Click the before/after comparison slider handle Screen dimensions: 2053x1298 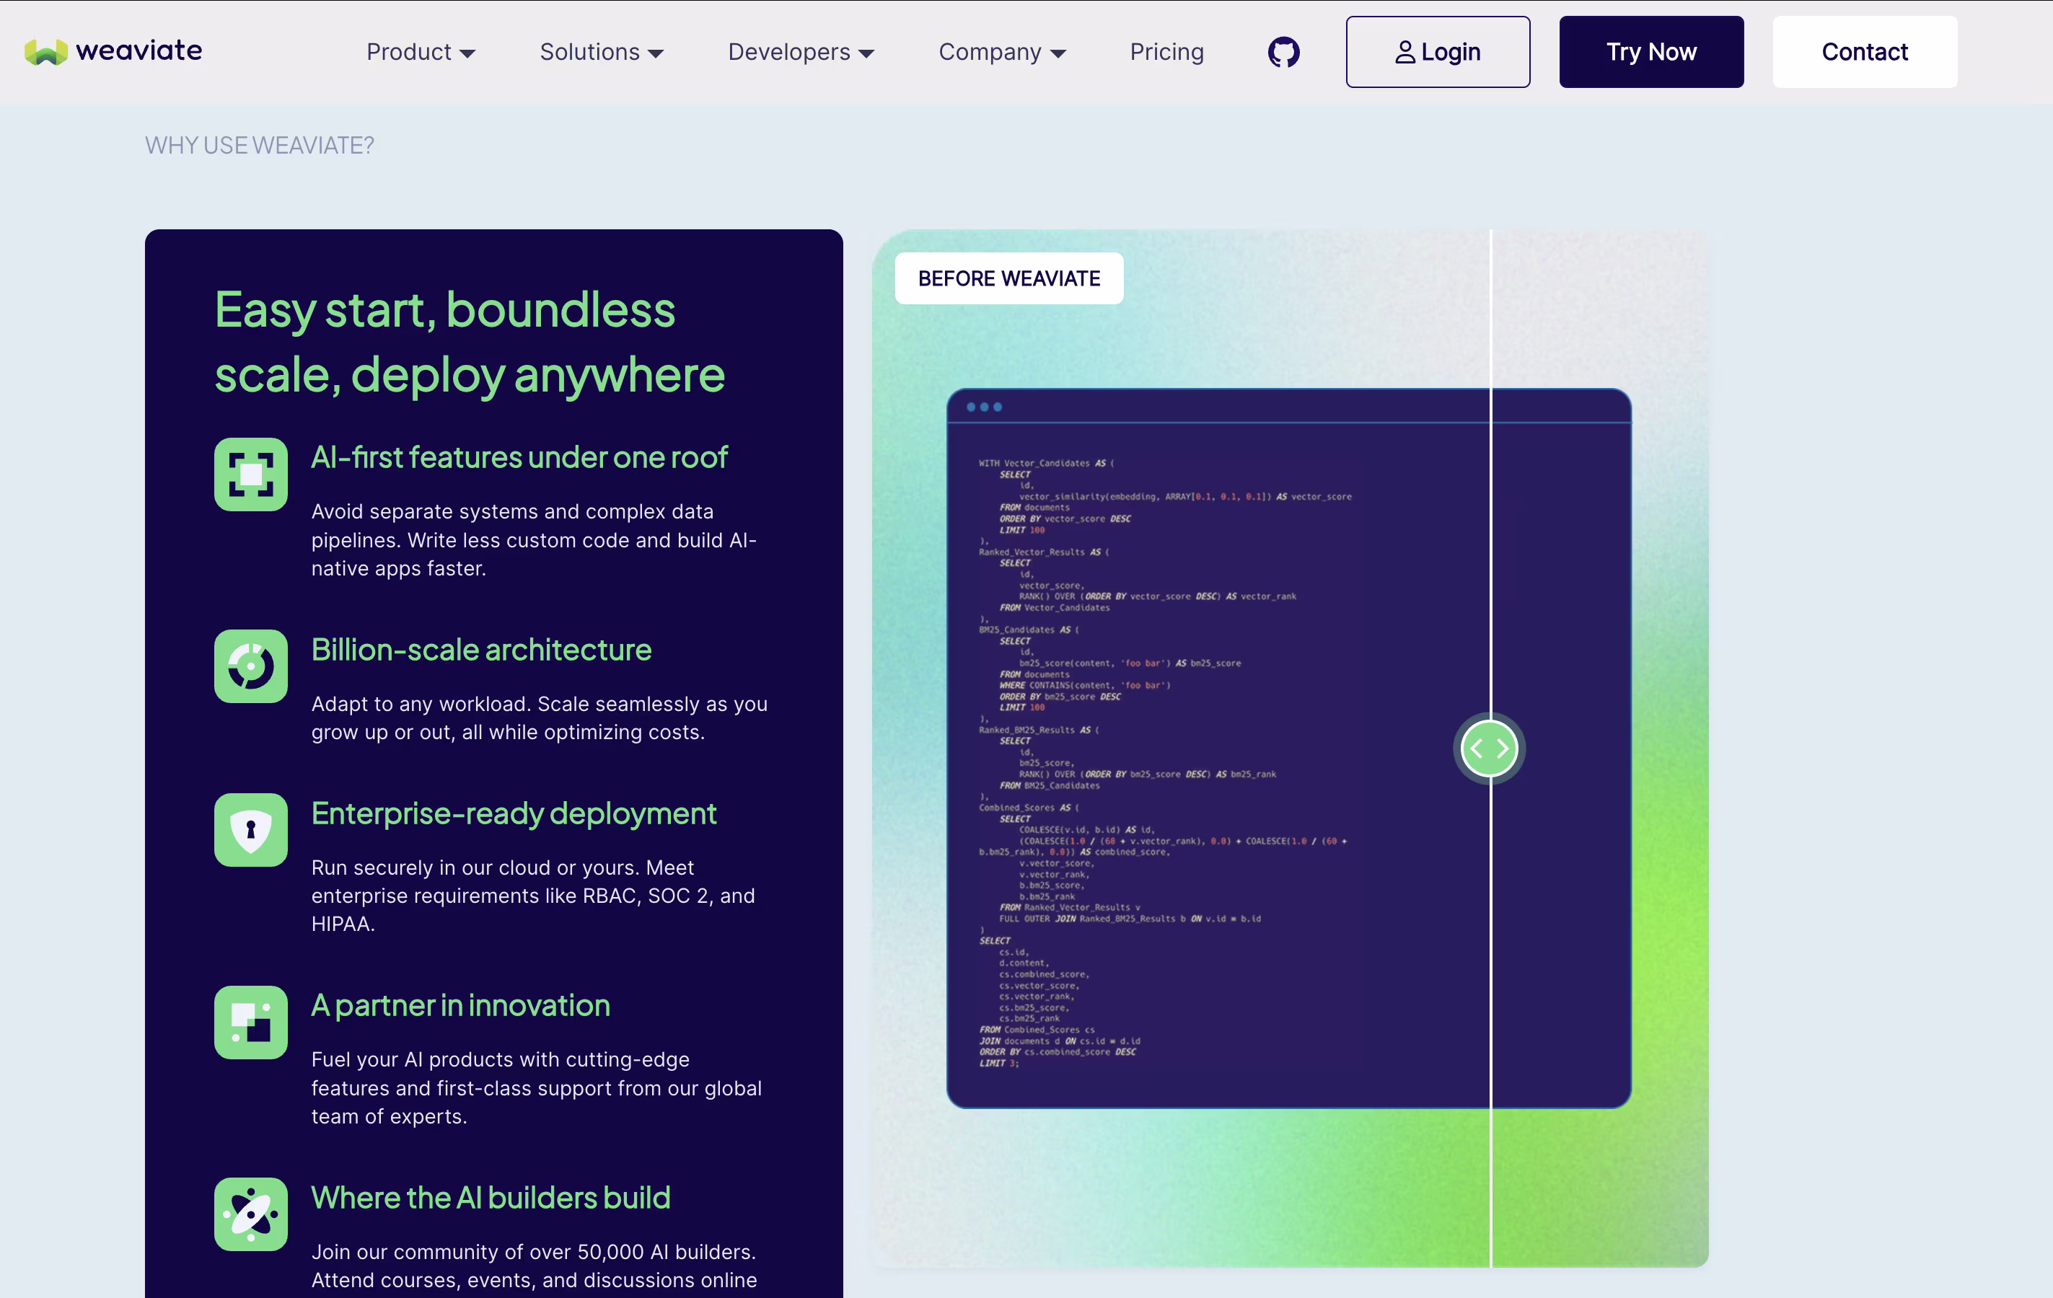(1489, 749)
